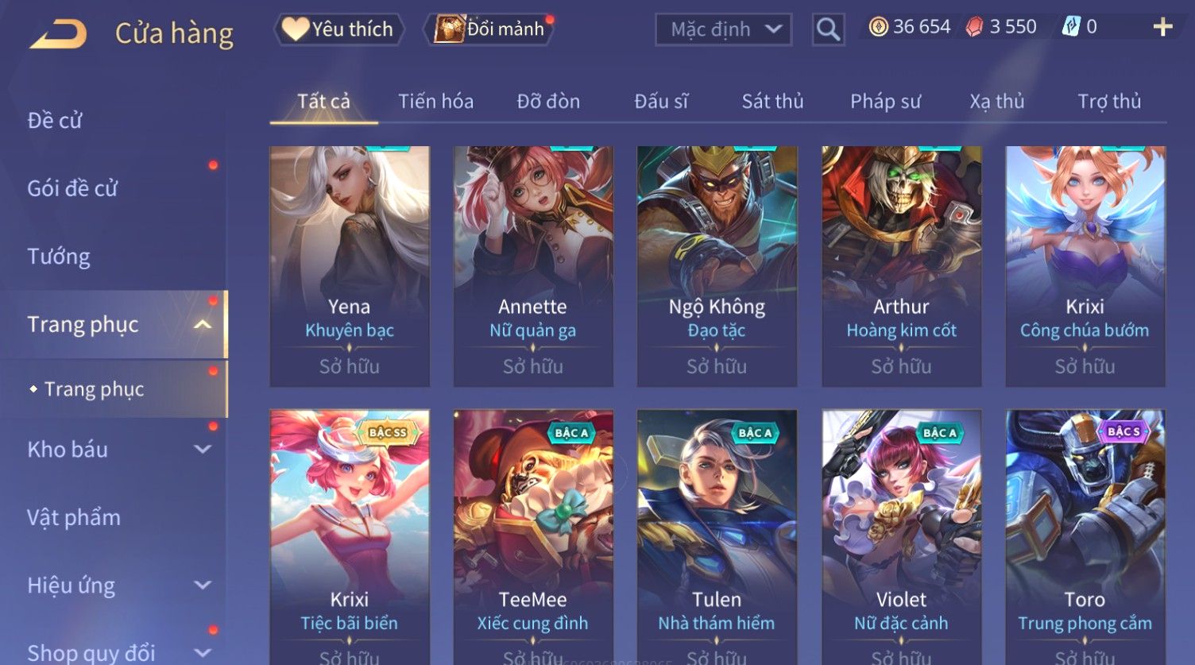This screenshot has width=1195, height=665.
Task: Open the search magnifier icon
Action: coord(828,29)
